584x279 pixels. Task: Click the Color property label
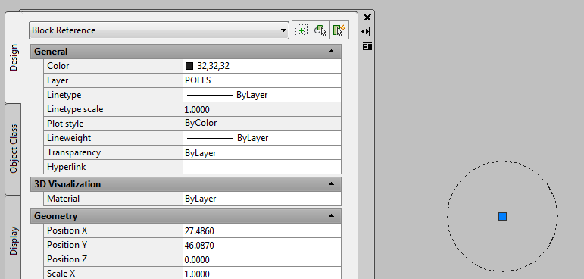pos(58,66)
